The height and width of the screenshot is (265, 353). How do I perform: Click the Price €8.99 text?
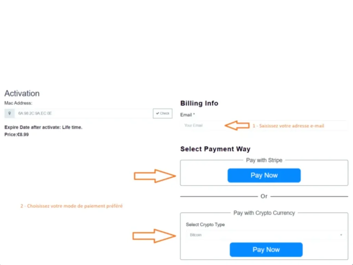pyautogui.click(x=17, y=135)
